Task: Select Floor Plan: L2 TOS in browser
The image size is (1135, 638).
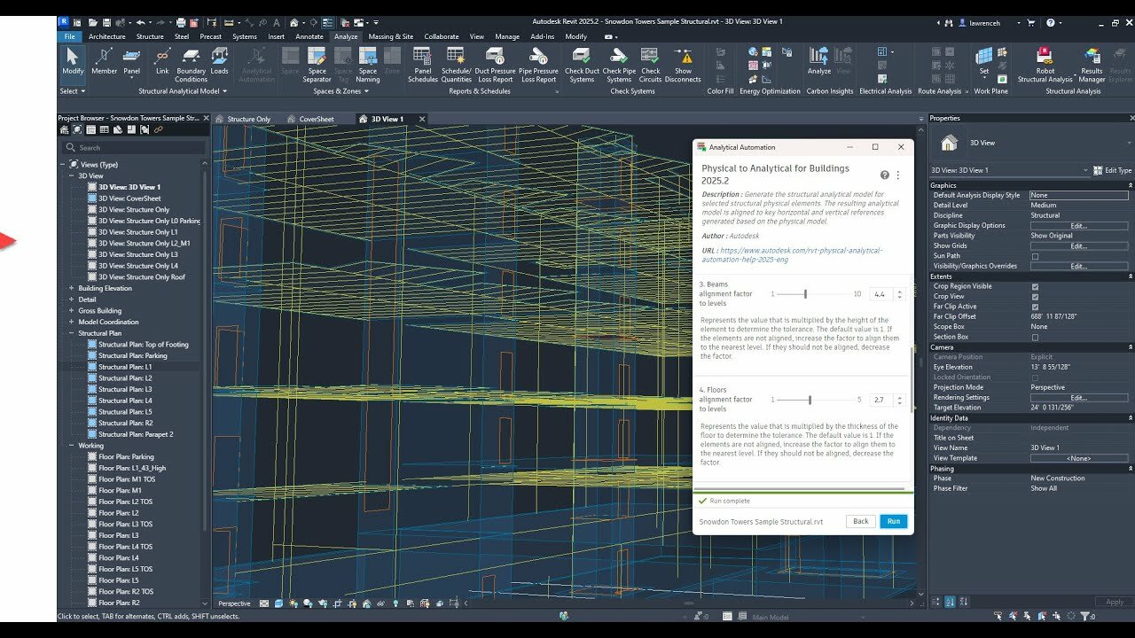Action: pos(126,502)
